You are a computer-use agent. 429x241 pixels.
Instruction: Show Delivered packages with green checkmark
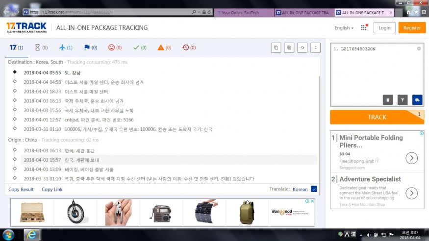140,48
